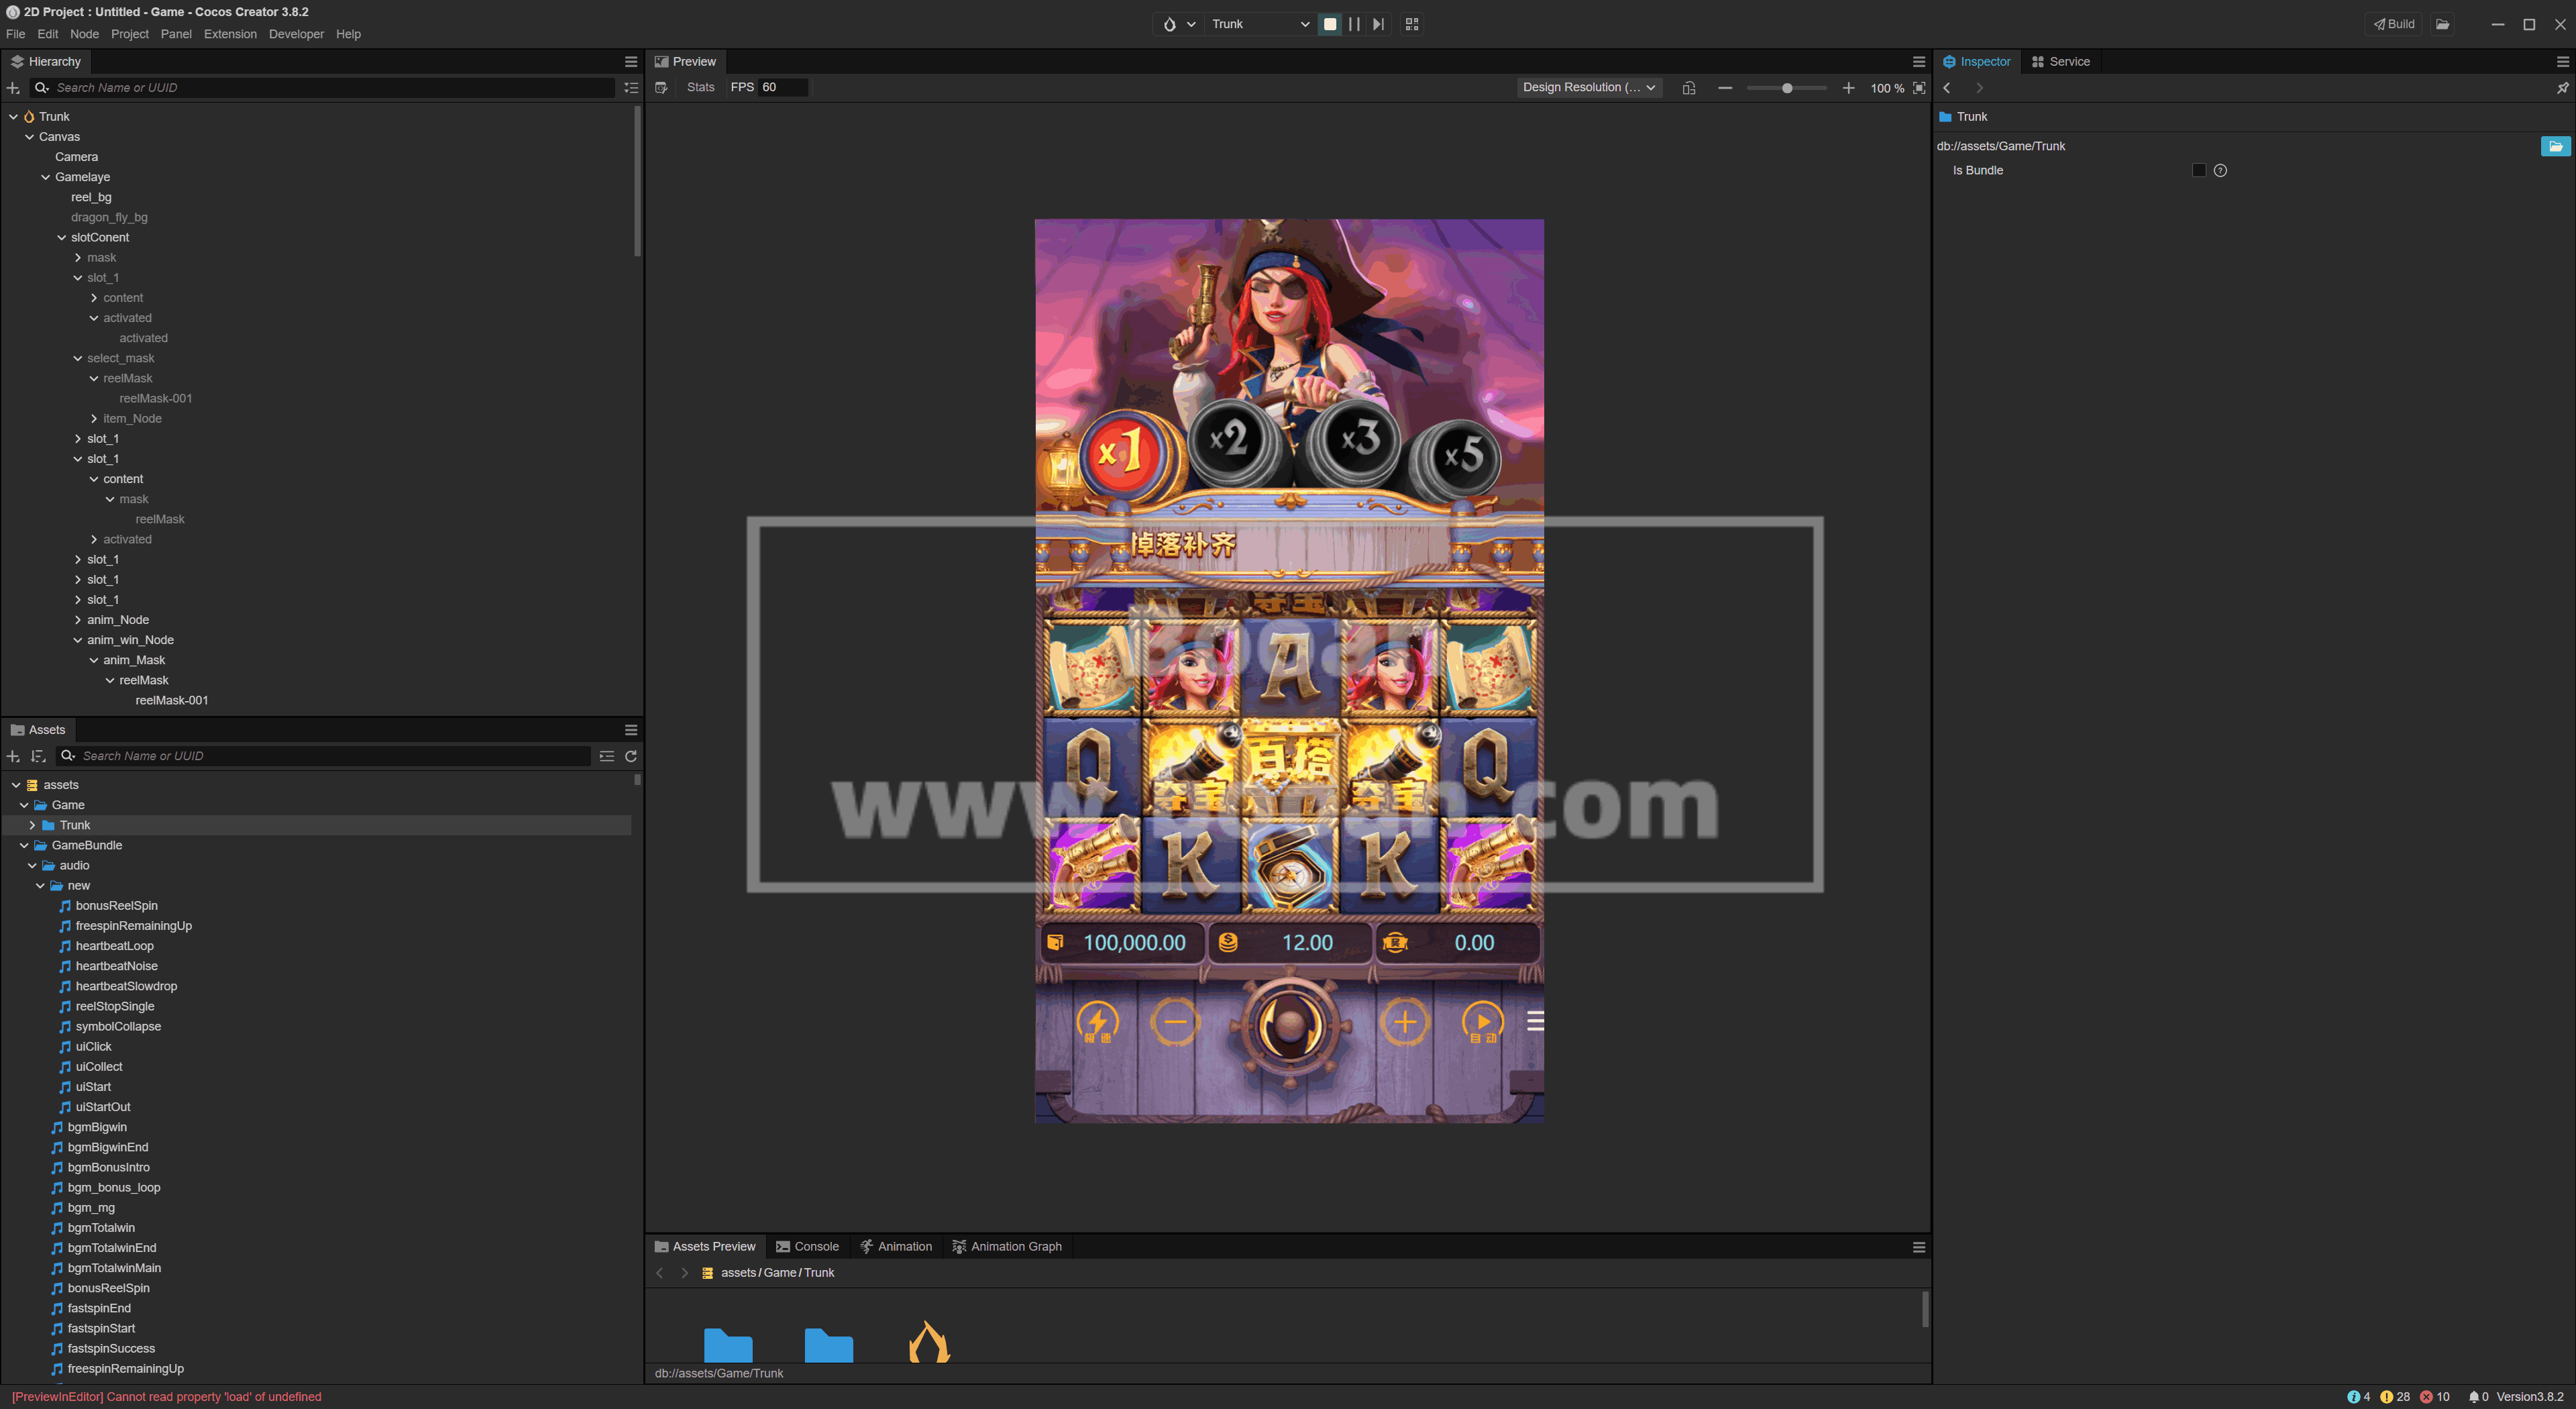
Task: Step to next frame in preview
Action: (1379, 24)
